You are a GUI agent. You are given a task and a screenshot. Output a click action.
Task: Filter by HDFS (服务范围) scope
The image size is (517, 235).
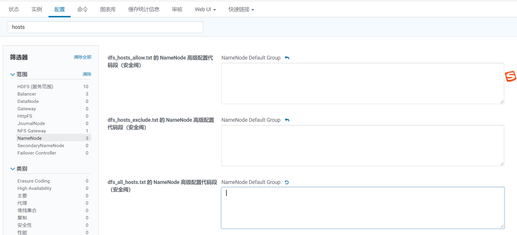click(53, 86)
